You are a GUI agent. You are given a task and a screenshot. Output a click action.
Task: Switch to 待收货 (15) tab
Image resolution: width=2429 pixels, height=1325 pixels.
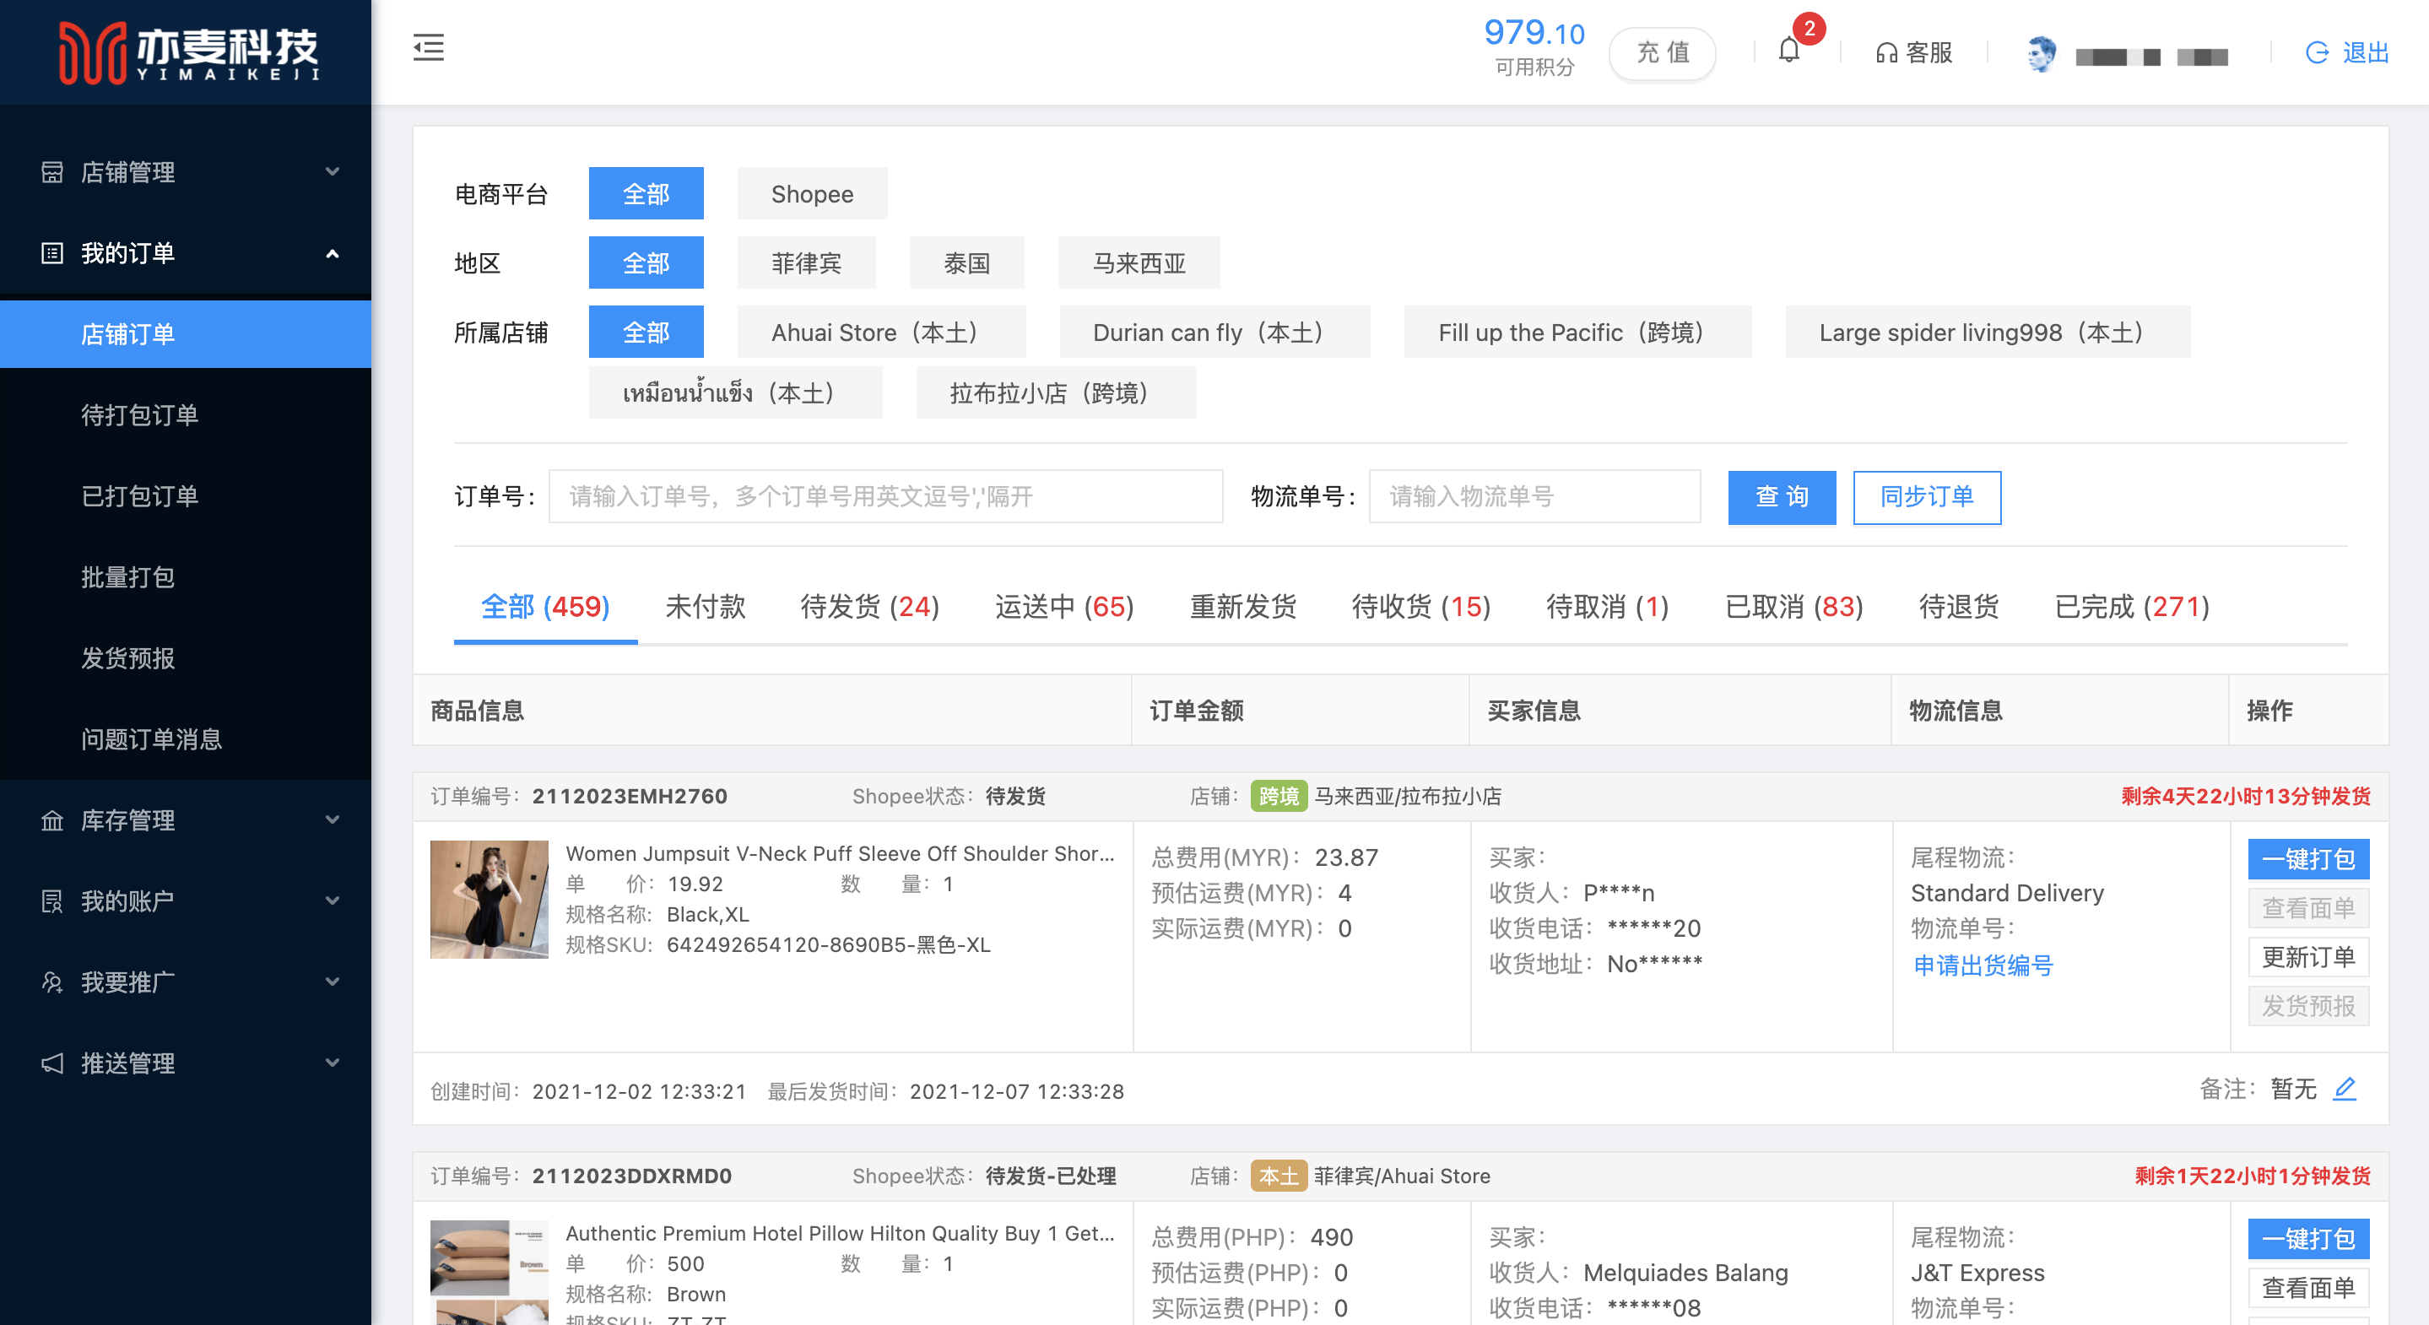(x=1421, y=607)
